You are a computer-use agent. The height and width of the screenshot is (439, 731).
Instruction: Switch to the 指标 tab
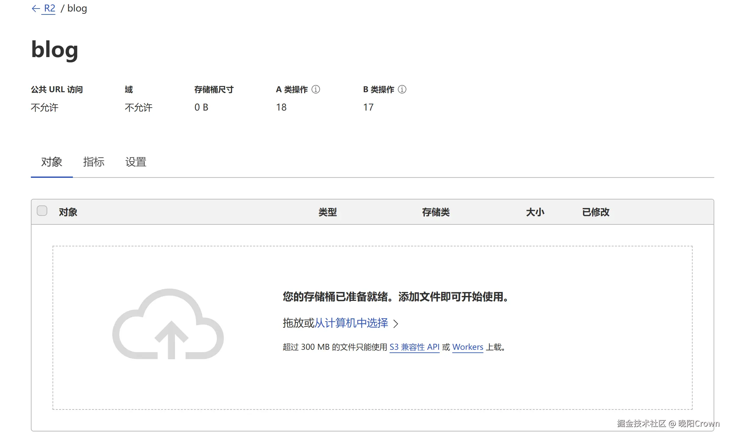94,162
